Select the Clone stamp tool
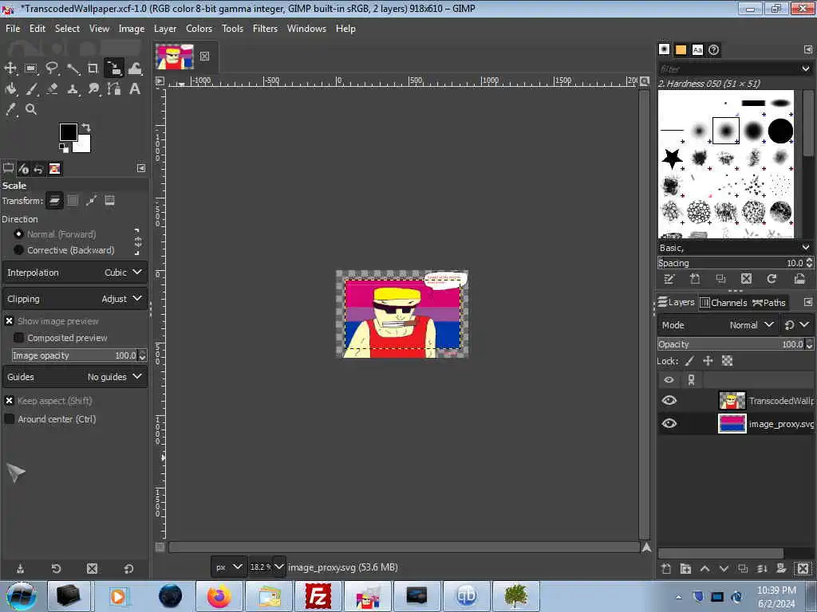This screenshot has width=817, height=612. point(73,89)
